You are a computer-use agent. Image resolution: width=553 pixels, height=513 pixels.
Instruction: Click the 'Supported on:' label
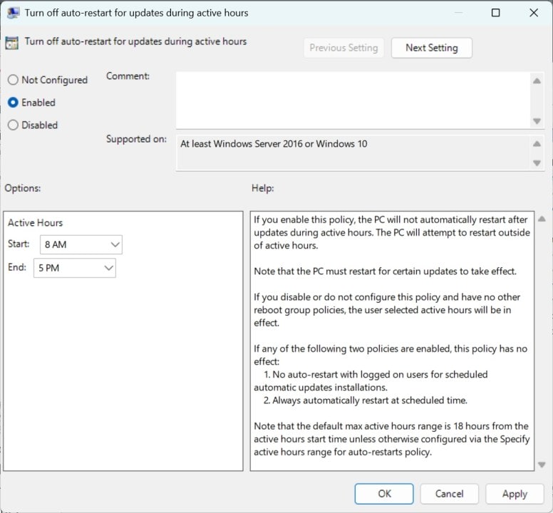coord(136,139)
